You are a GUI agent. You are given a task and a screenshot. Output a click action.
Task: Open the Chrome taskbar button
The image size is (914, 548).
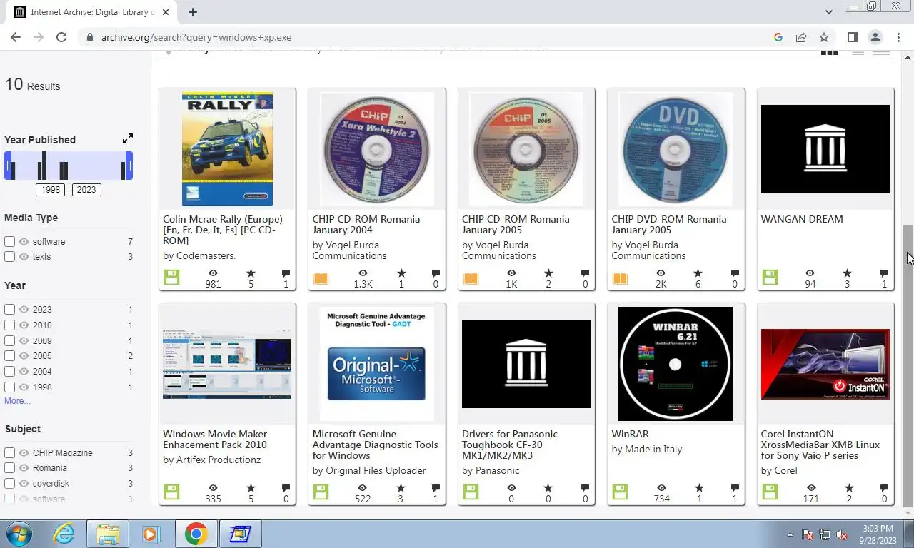196,534
